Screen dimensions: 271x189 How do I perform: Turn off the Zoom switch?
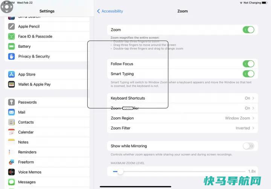click(248, 30)
